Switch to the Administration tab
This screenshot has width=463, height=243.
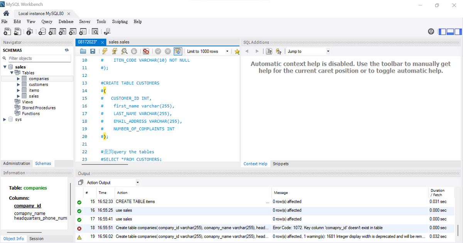(x=17, y=163)
